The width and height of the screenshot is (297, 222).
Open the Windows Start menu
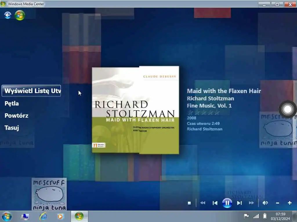pyautogui.click(x=7, y=216)
